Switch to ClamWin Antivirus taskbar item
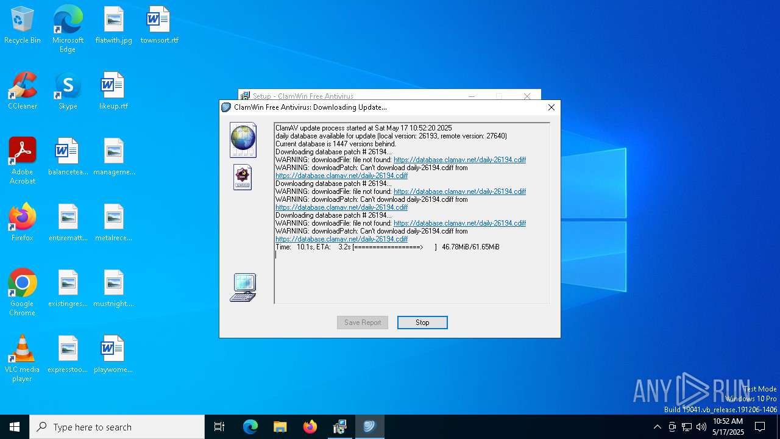Viewport: 780px width, 439px height. pyautogui.click(x=369, y=427)
